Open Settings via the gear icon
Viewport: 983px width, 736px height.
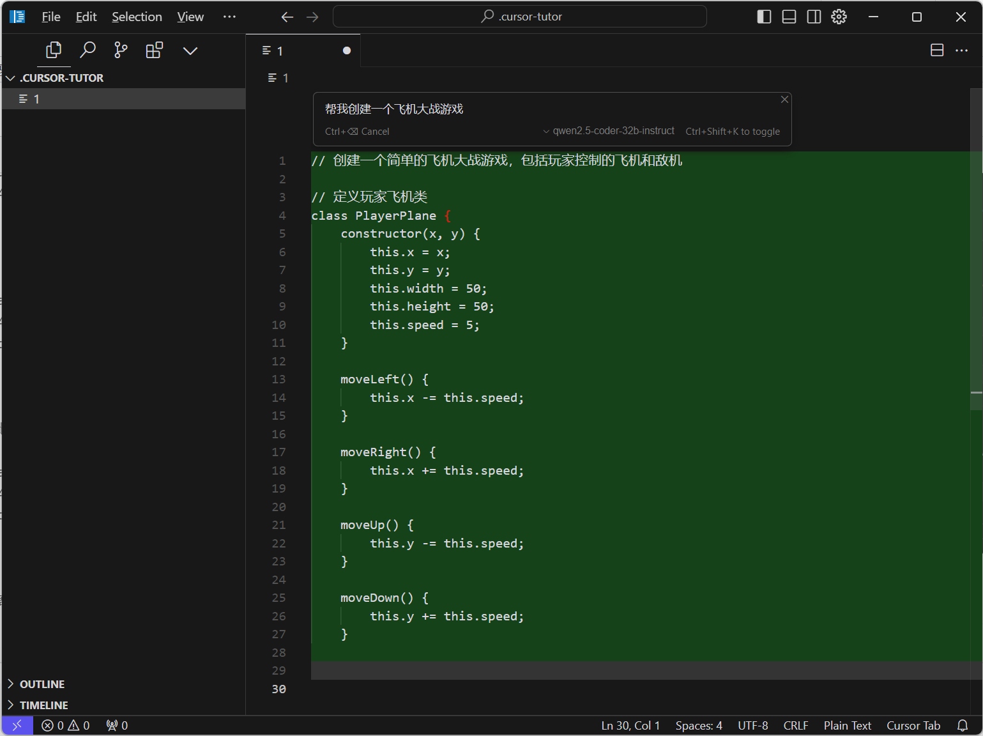(839, 17)
